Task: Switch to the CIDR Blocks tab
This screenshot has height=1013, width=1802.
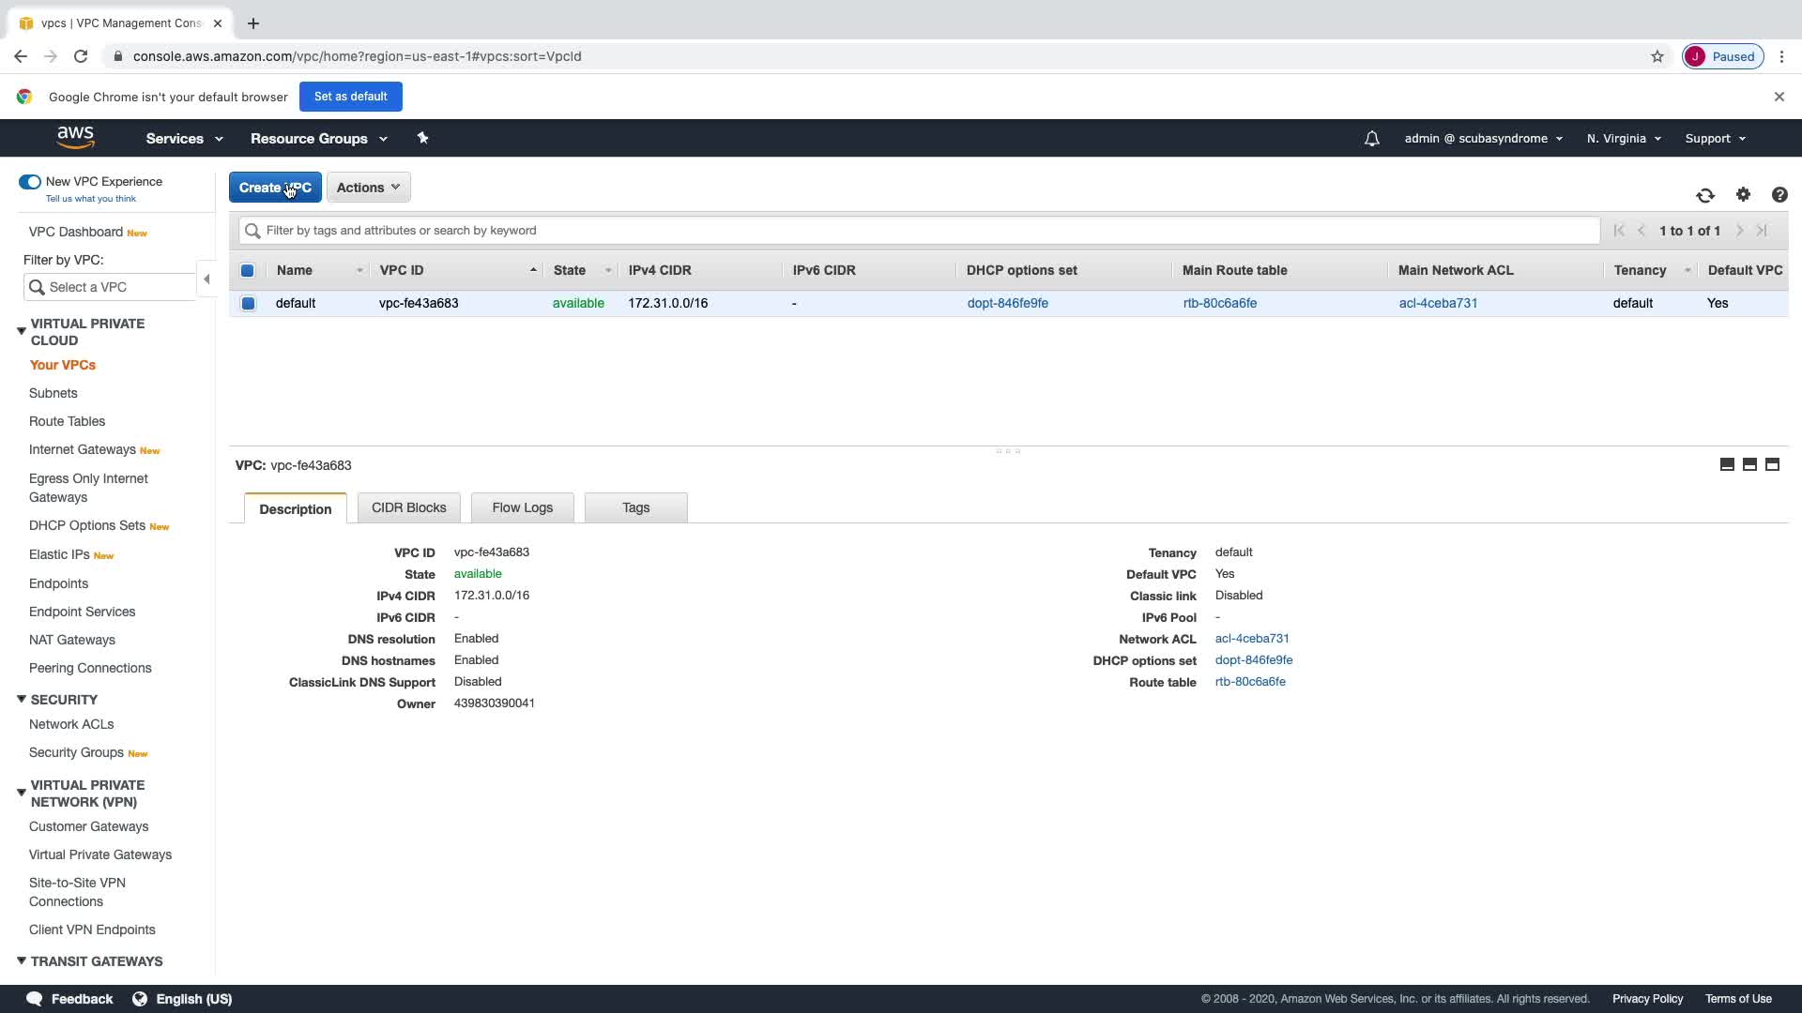Action: click(x=408, y=507)
